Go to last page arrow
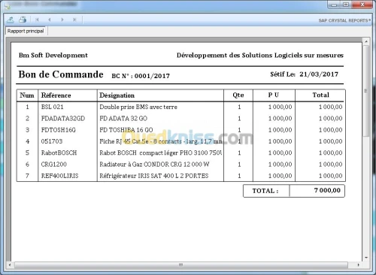376x275 pixels. click(74, 20)
